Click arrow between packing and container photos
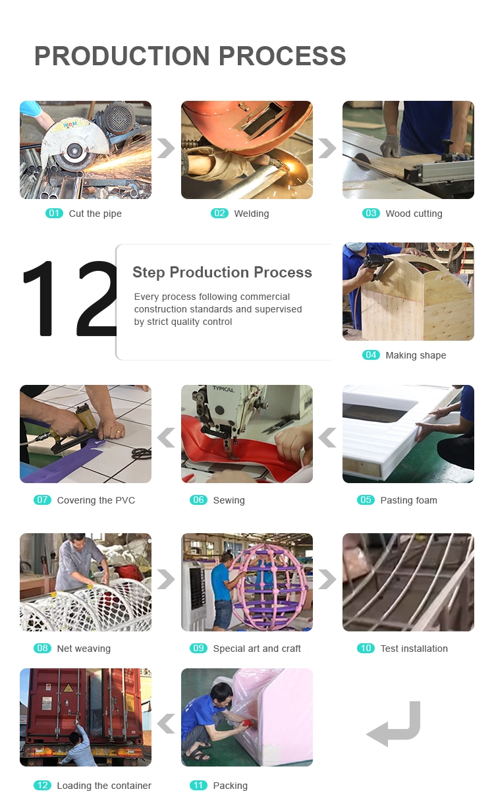Image resolution: width=494 pixels, height=810 pixels. [166, 723]
